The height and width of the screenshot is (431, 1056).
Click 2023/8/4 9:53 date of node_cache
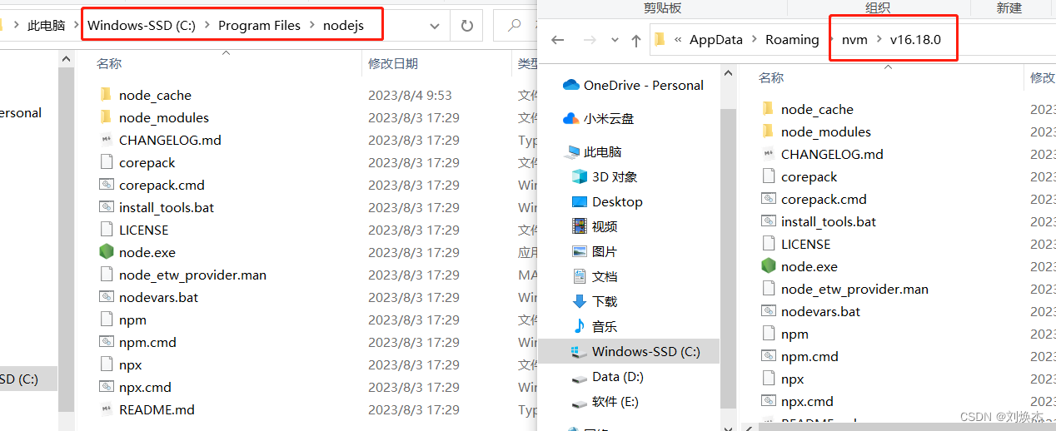[x=410, y=95]
